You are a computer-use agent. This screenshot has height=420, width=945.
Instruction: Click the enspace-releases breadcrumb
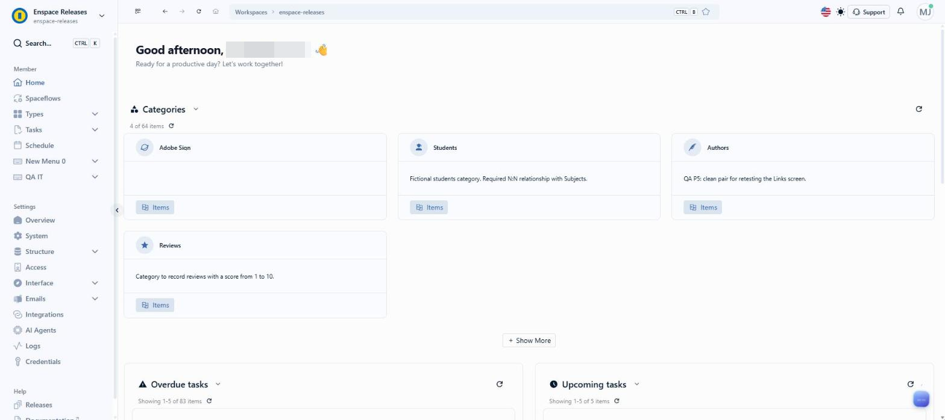301,12
